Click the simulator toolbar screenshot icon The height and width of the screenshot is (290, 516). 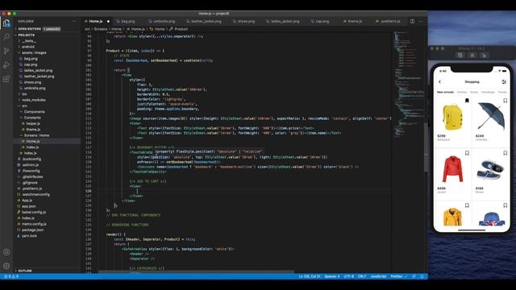tap(472, 56)
